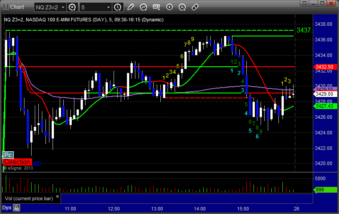Click the 3436.00 price axis label

click(x=323, y=40)
